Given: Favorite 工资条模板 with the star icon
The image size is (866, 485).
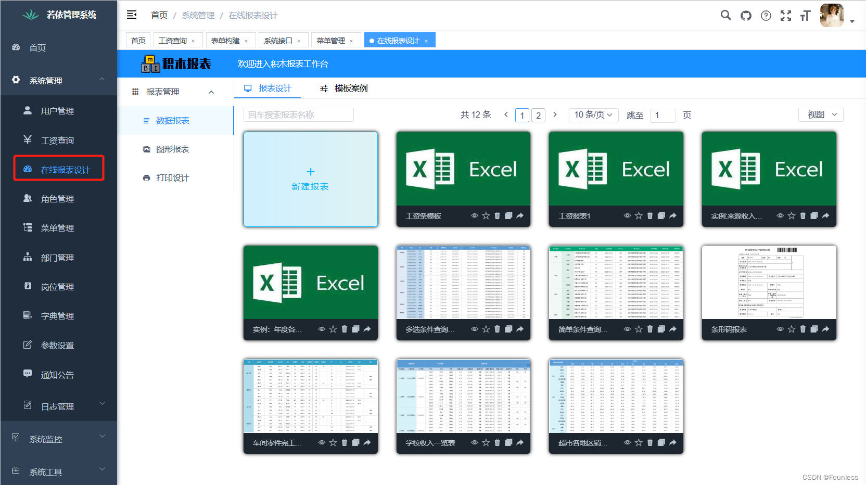Looking at the screenshot, I should tap(486, 215).
